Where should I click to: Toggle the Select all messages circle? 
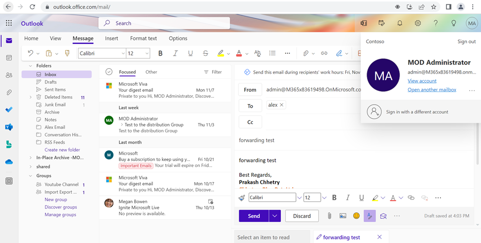(109, 72)
